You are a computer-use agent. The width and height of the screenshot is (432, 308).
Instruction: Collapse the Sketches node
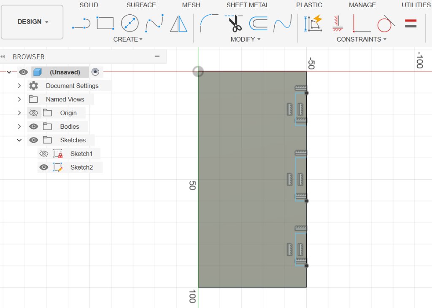pos(19,140)
